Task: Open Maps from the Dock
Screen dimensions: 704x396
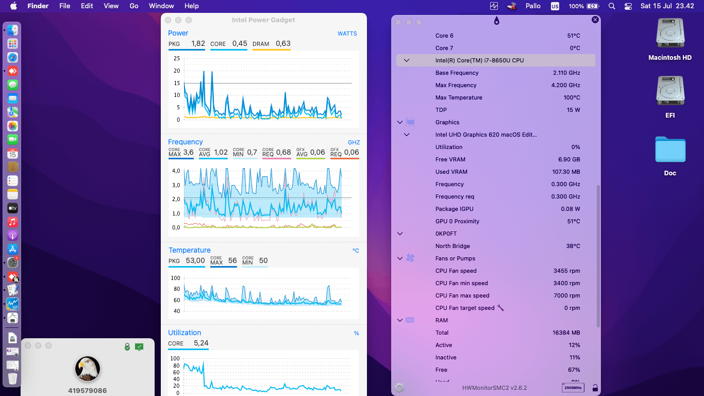Action: tap(12, 112)
